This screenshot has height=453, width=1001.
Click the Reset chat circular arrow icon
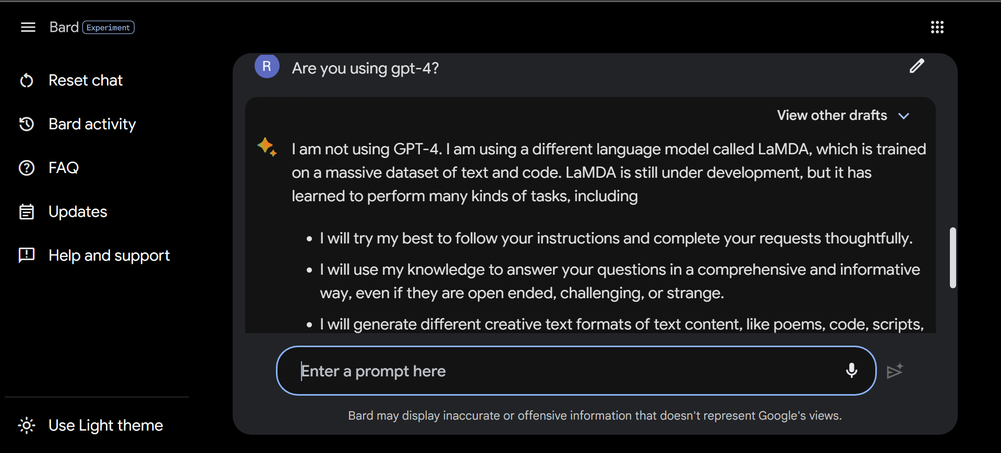coord(27,80)
